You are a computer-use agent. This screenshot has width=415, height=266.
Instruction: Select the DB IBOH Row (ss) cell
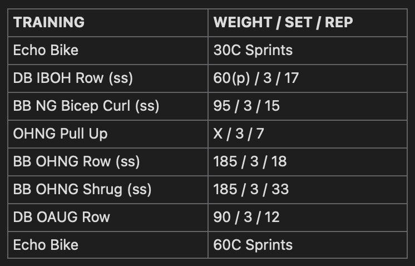point(108,78)
